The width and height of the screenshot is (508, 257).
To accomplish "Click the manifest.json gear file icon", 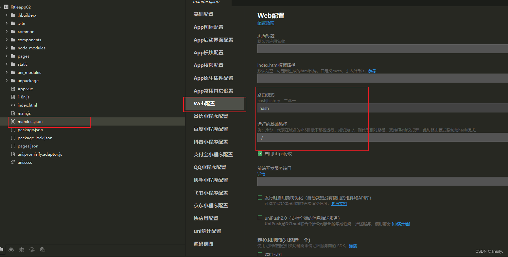I will [x=12, y=121].
